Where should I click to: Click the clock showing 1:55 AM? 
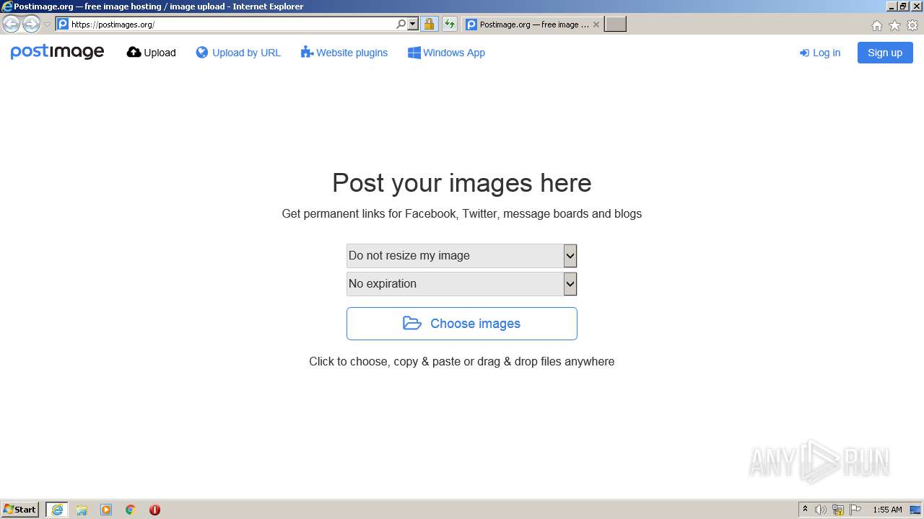click(x=887, y=510)
